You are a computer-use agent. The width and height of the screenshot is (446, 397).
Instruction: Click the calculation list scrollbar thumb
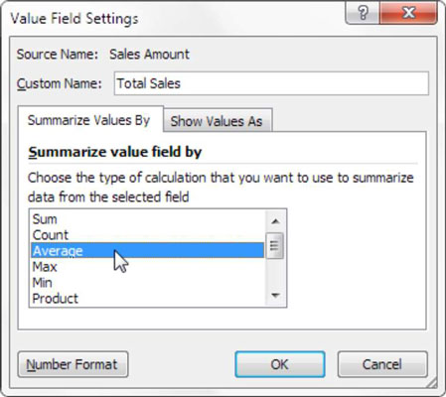275,245
